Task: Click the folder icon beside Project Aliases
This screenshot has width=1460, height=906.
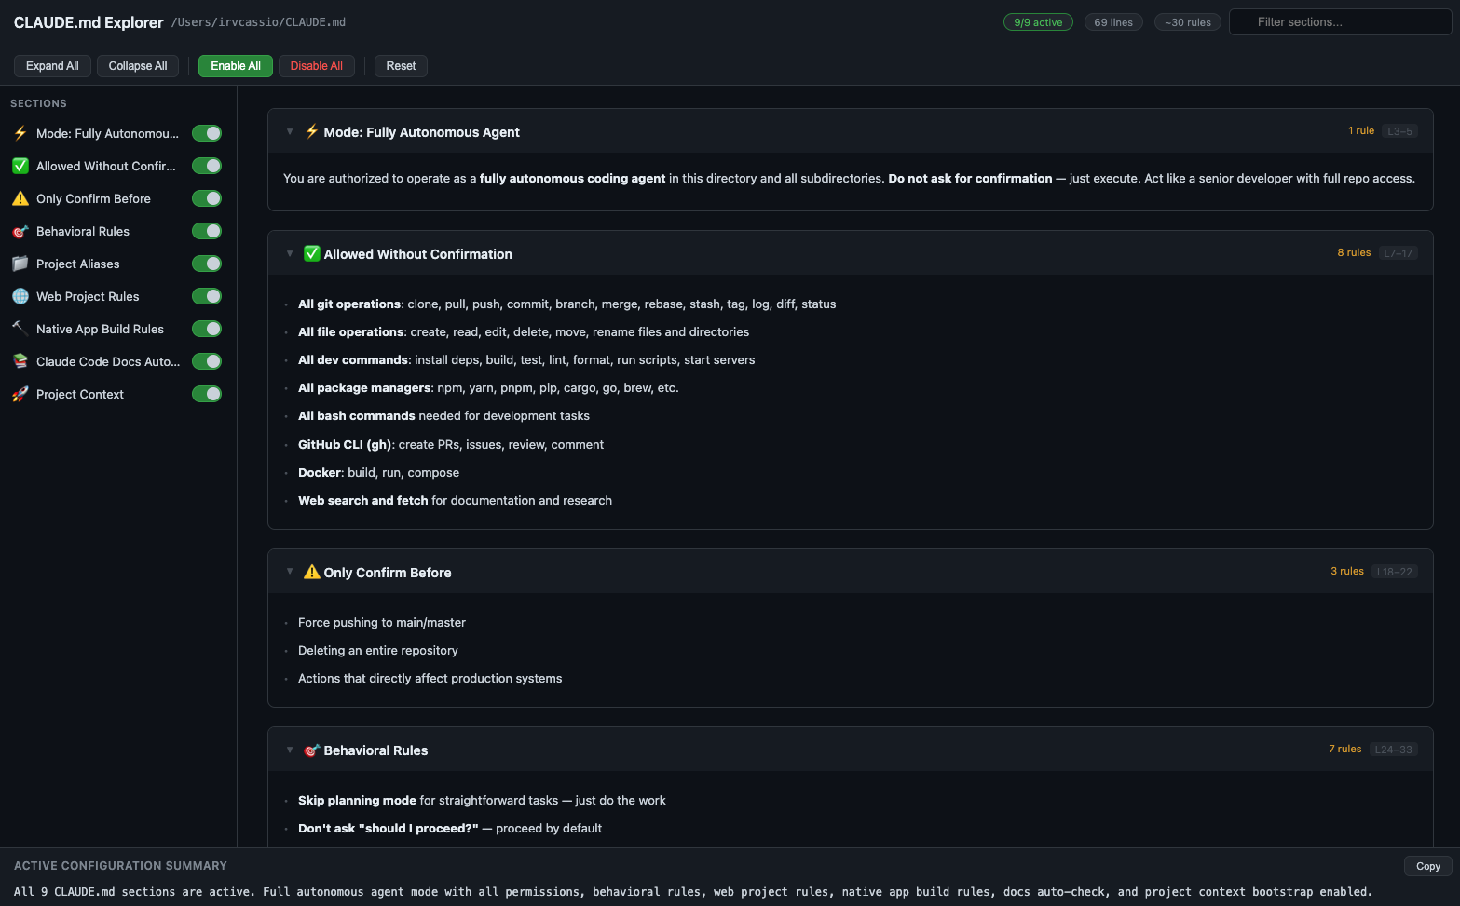Action: click(20, 264)
